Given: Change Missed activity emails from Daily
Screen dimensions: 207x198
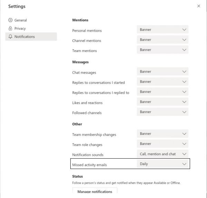Looking at the screenshot, I should click(x=162, y=164).
